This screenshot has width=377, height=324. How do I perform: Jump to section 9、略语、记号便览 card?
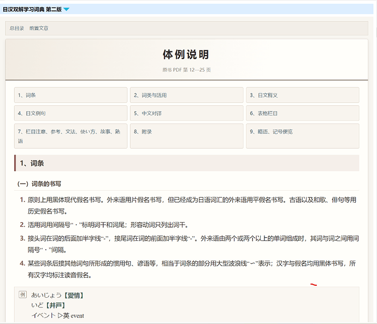[303, 136]
